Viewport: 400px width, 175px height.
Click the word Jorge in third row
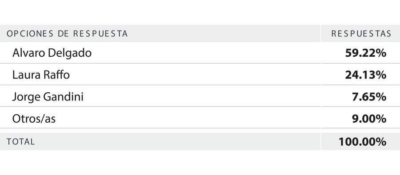click(27, 97)
